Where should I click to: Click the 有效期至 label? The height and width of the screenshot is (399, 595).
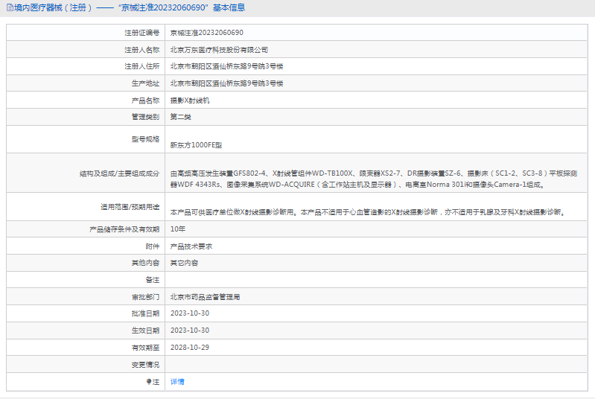145,348
